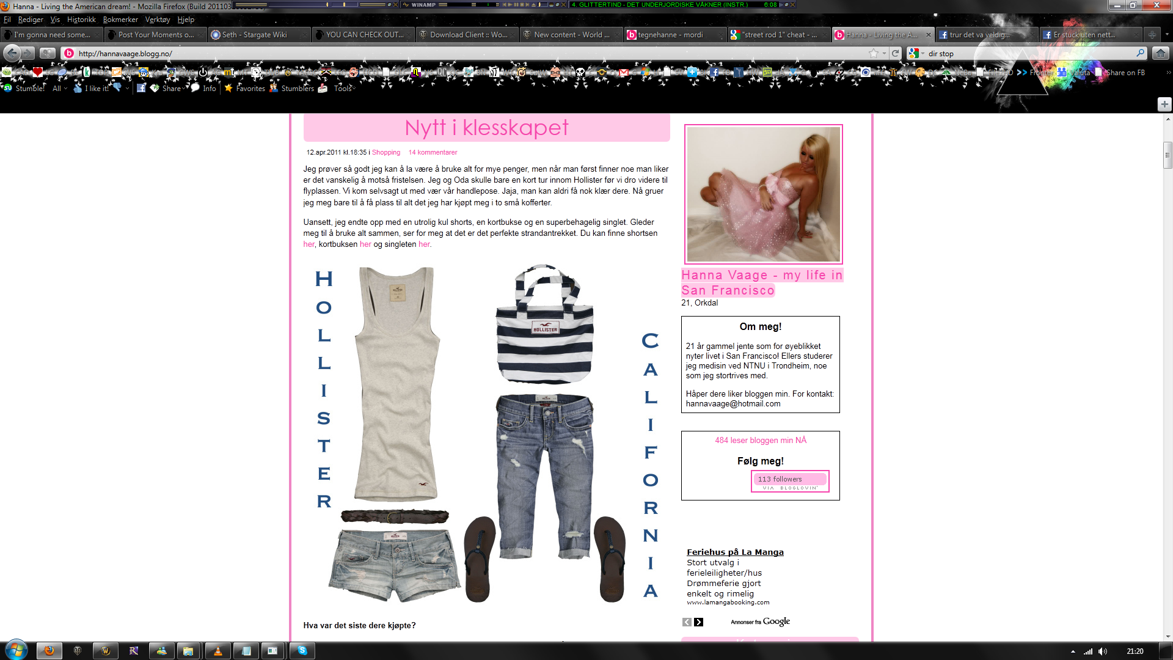The height and width of the screenshot is (660, 1173).
Task: Click the Windows Start orb
Action: [x=16, y=650]
